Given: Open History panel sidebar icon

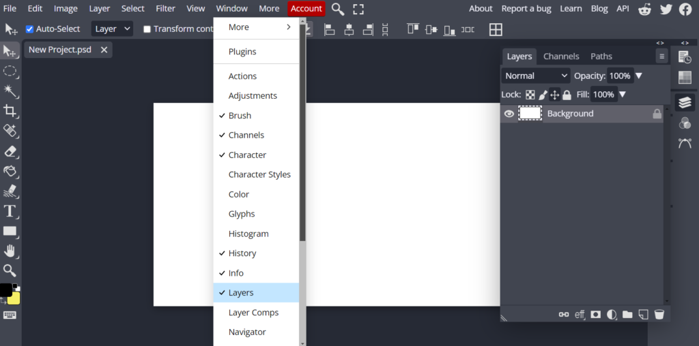Looking at the screenshot, I should tap(685, 57).
